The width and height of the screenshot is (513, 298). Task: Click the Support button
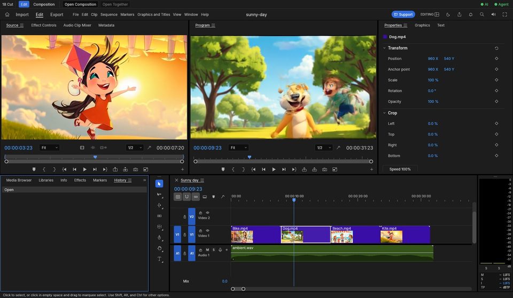pyautogui.click(x=403, y=14)
